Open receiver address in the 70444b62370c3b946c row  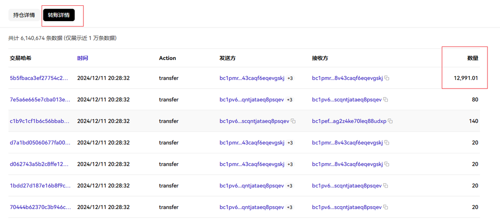tap(347, 207)
